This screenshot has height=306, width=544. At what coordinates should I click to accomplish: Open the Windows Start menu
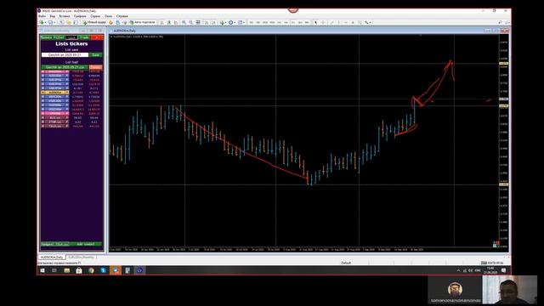point(42,270)
